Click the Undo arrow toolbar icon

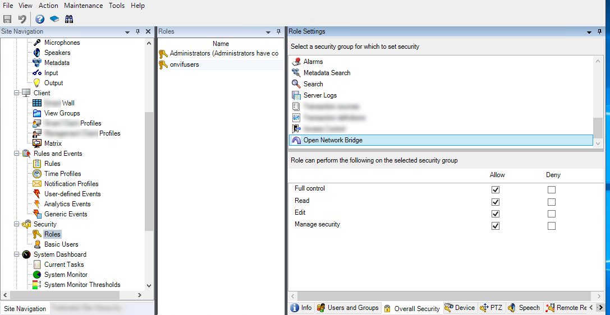(x=22, y=19)
